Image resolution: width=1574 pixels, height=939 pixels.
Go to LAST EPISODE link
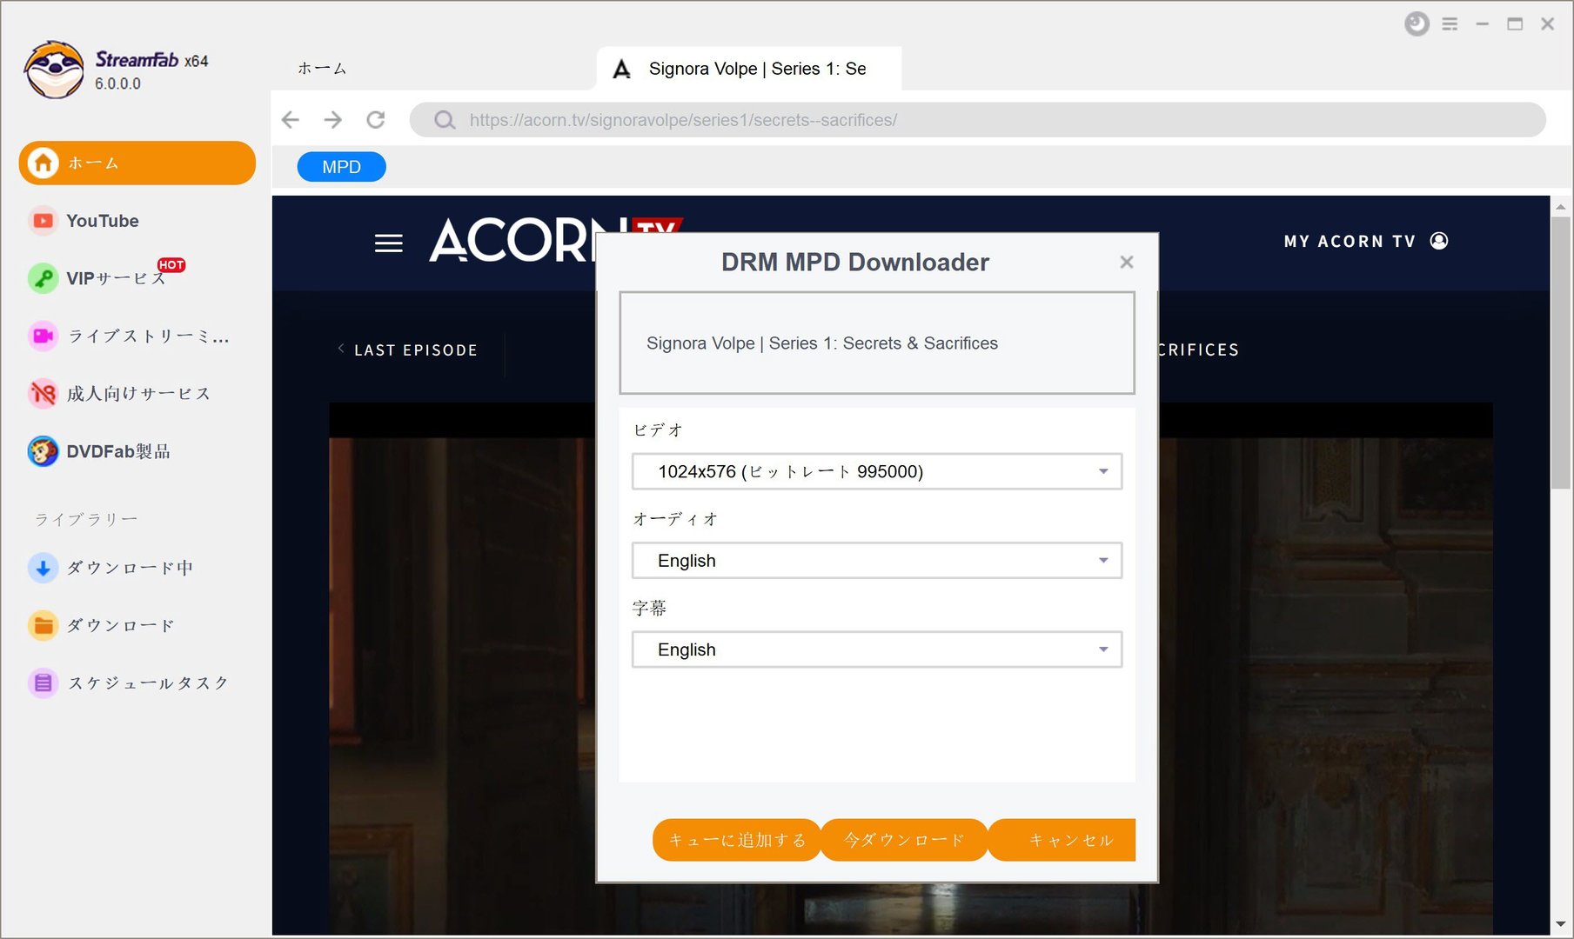point(408,350)
